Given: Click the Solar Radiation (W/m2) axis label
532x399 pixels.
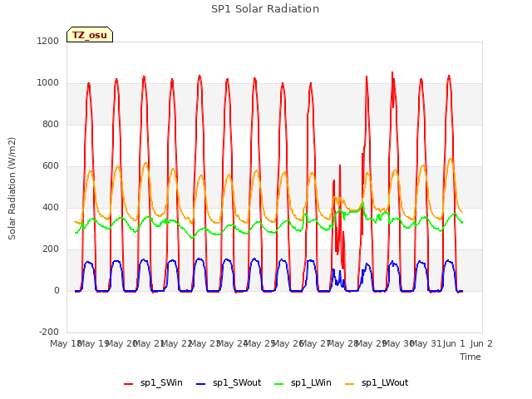Looking at the screenshot, I should 12,189.
